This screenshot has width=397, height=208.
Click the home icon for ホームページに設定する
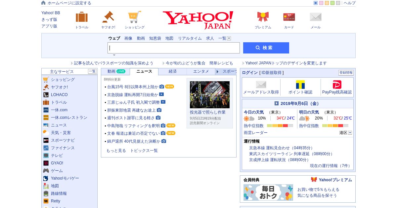pyautogui.click(x=43, y=3)
